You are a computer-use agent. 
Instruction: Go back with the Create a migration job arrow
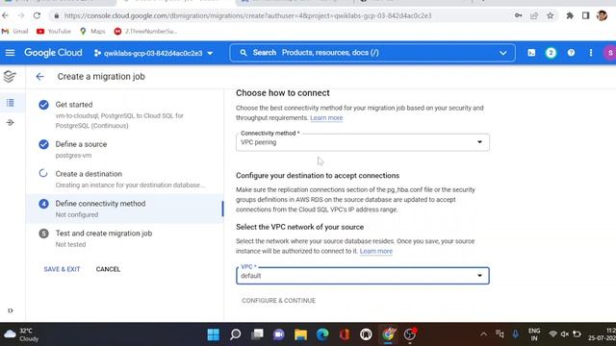coord(39,77)
